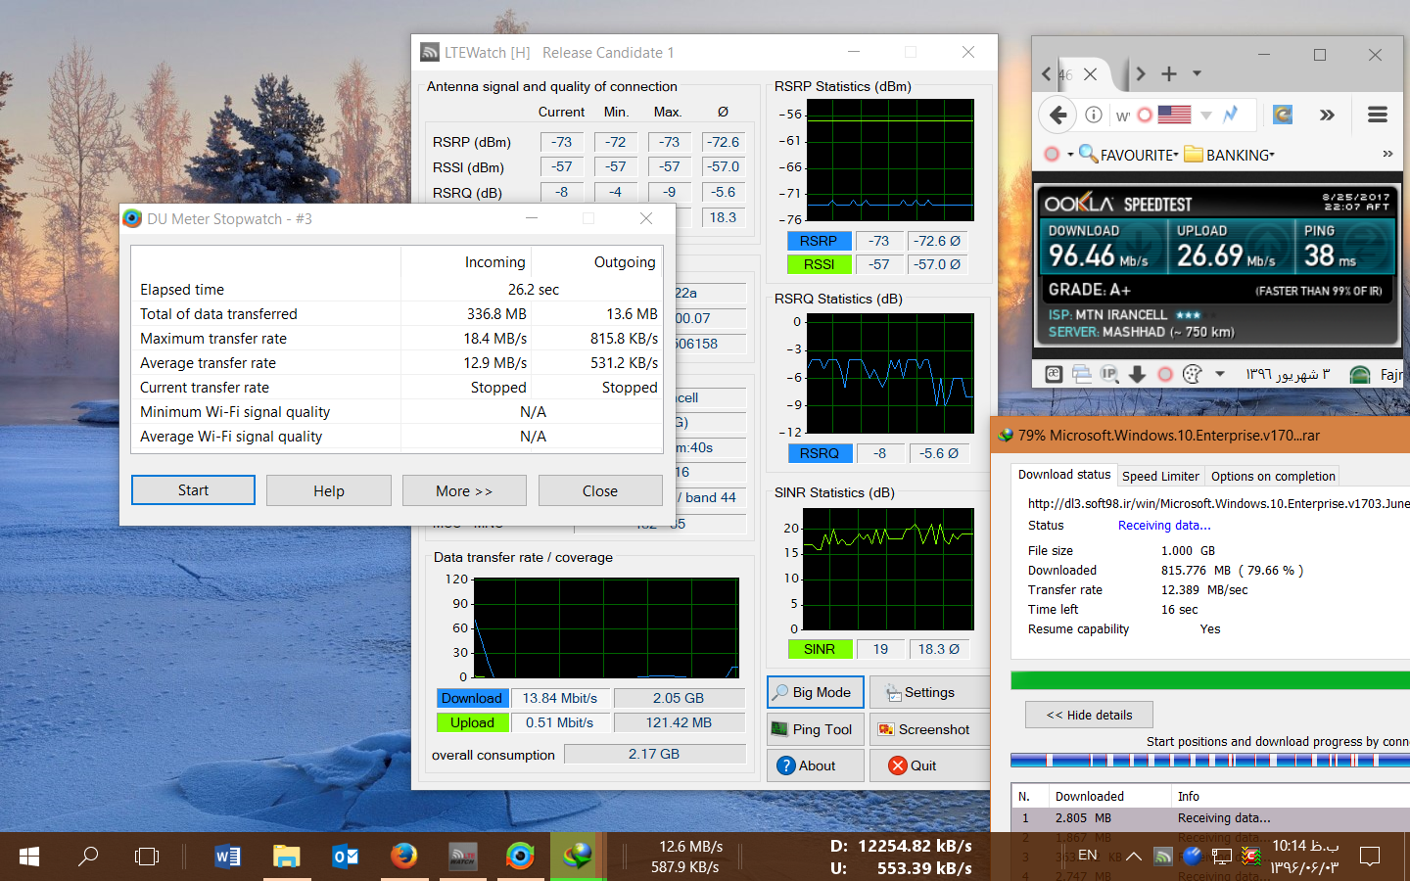1410x881 pixels.
Task: Click the green download progress bar
Action: [x=1210, y=680]
